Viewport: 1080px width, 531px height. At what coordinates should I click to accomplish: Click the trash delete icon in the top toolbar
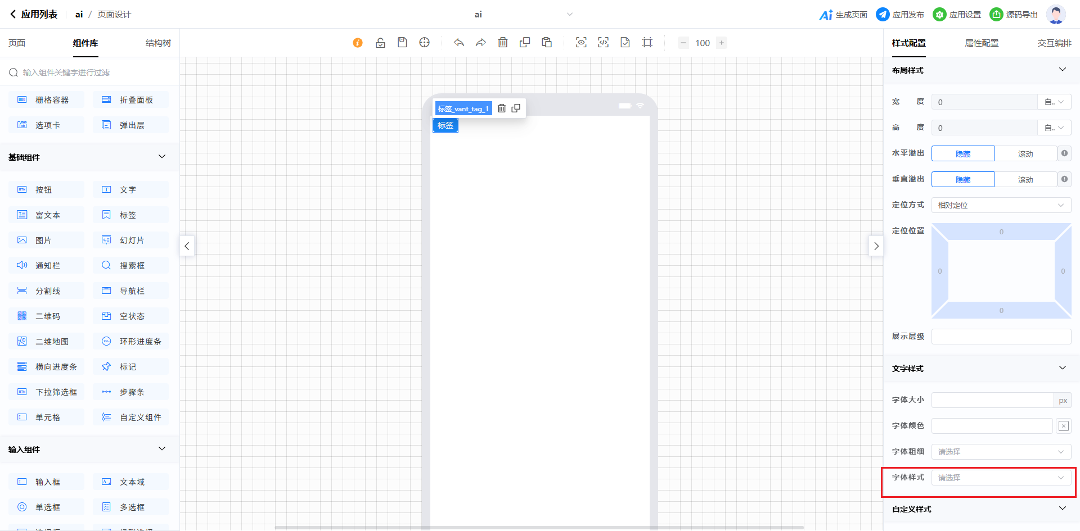(x=503, y=43)
